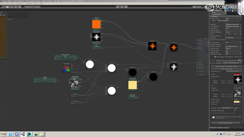This screenshot has height=137, width=244.
Task: Open the Unity editor from Windows taskbar
Action: tap(23, 134)
